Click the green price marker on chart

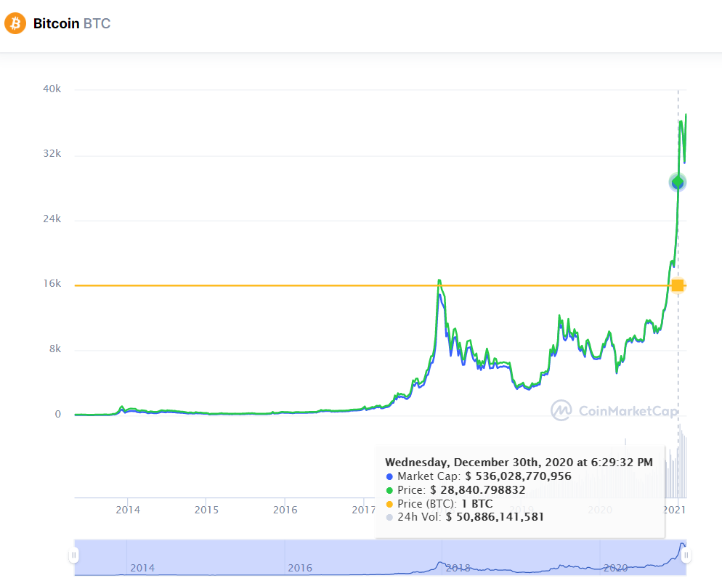click(678, 183)
